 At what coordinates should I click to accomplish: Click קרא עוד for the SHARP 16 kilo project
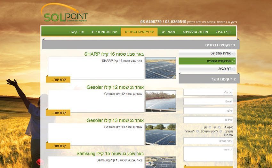58,79
